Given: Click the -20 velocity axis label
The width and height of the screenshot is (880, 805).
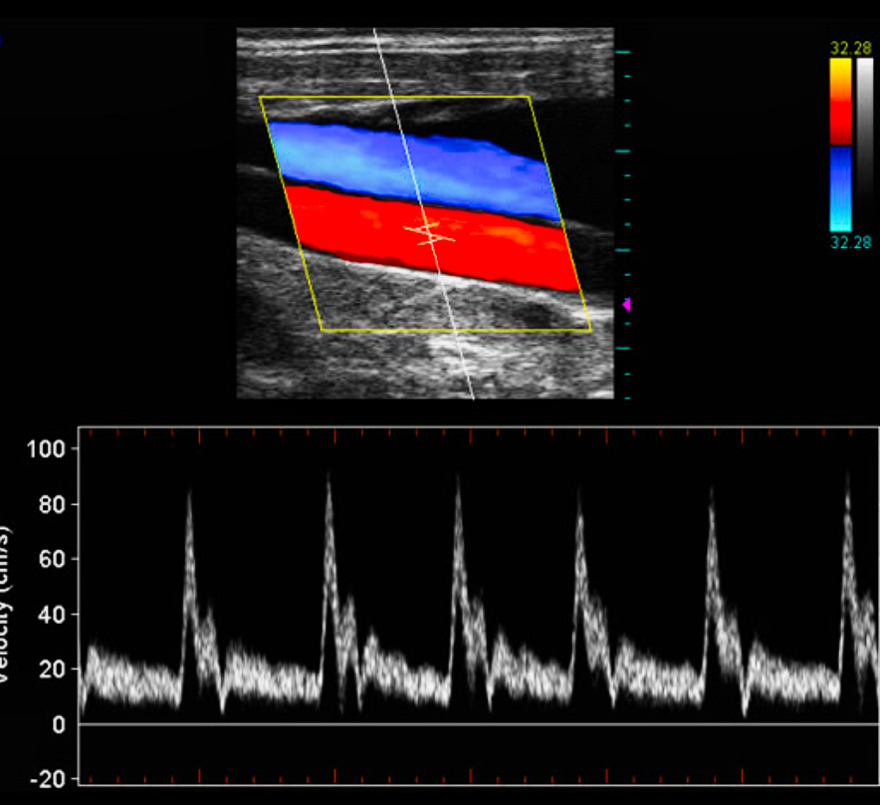Looking at the screenshot, I should click(x=45, y=779).
